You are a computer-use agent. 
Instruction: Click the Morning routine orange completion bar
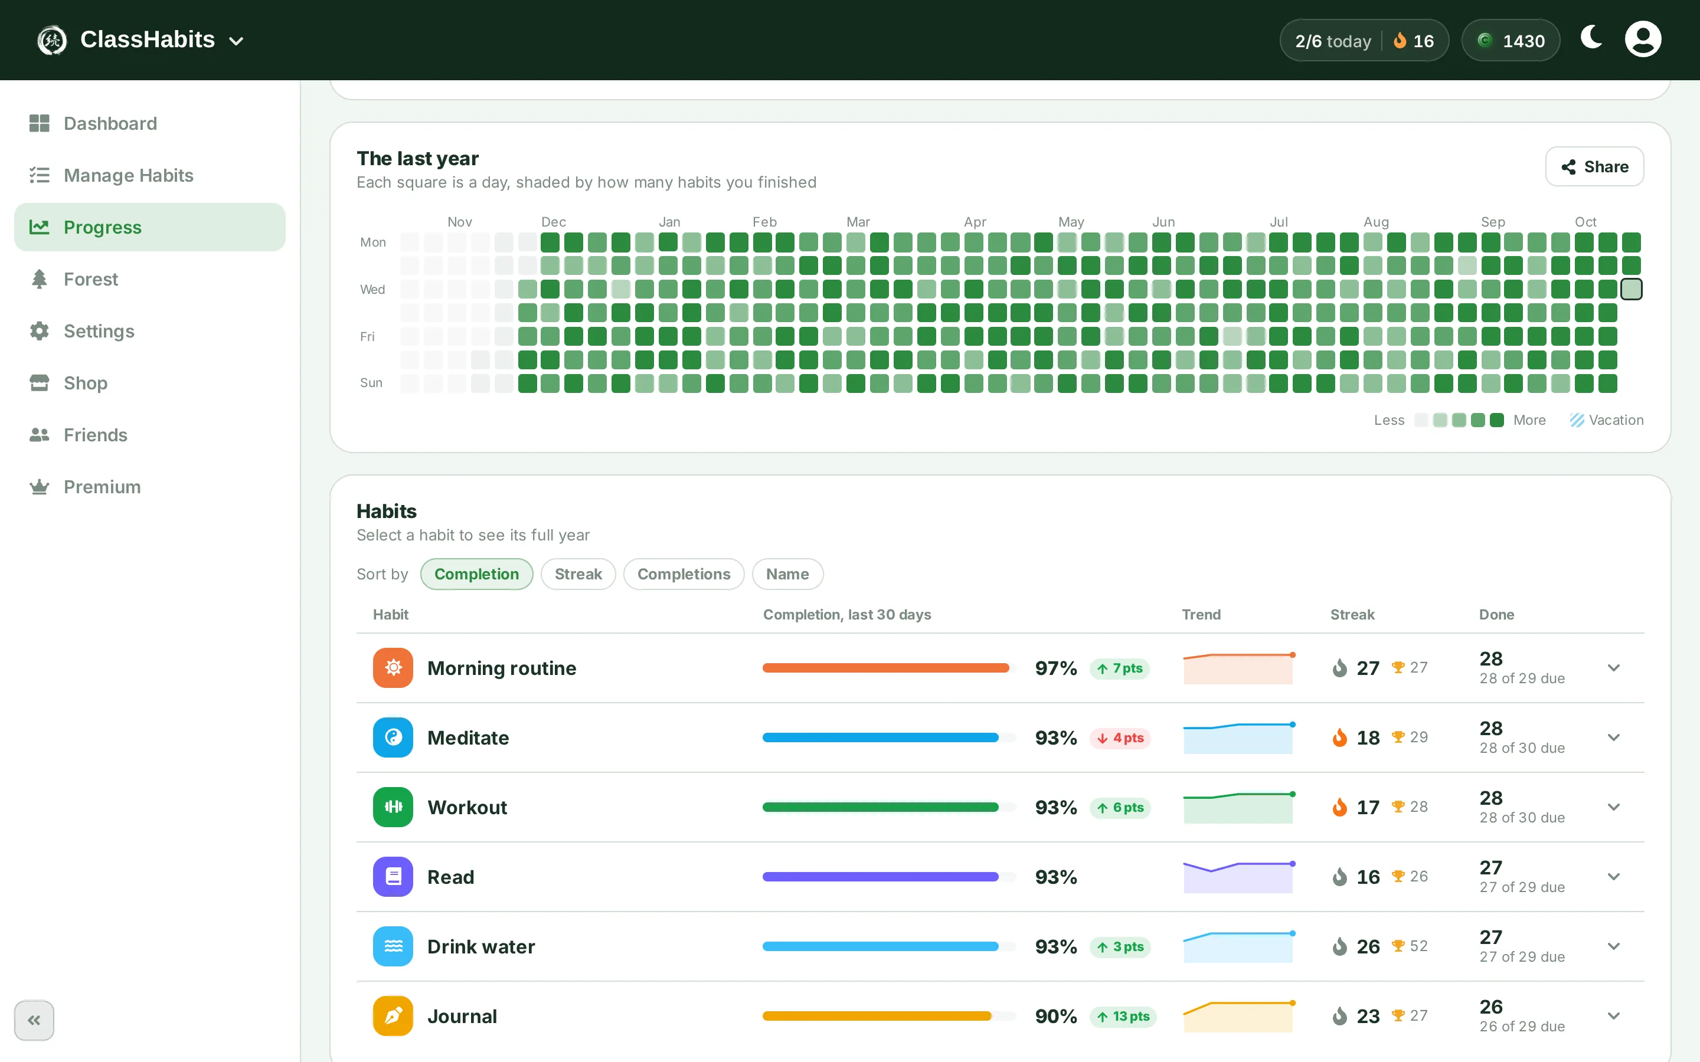(886, 668)
